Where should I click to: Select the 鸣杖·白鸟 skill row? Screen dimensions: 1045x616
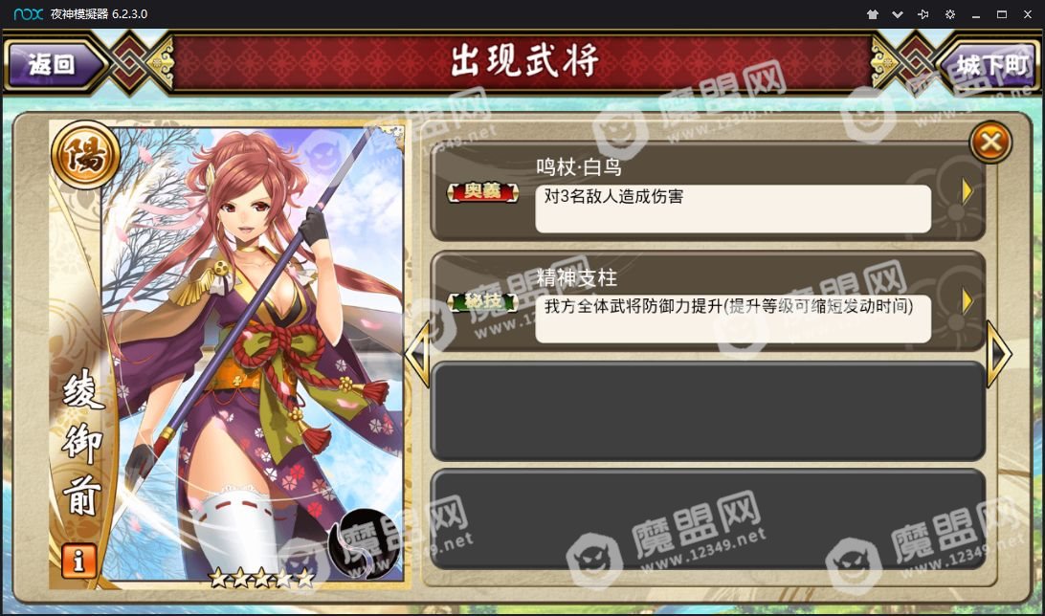coord(708,194)
